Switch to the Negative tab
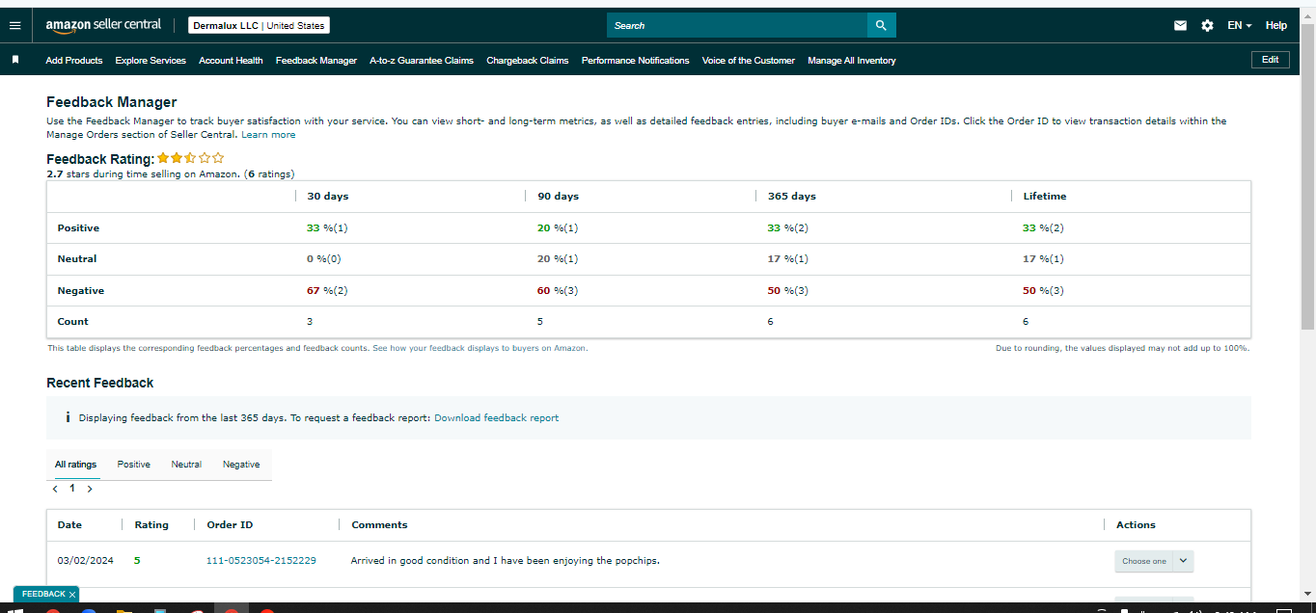The width and height of the screenshot is (1316, 613). pos(241,465)
